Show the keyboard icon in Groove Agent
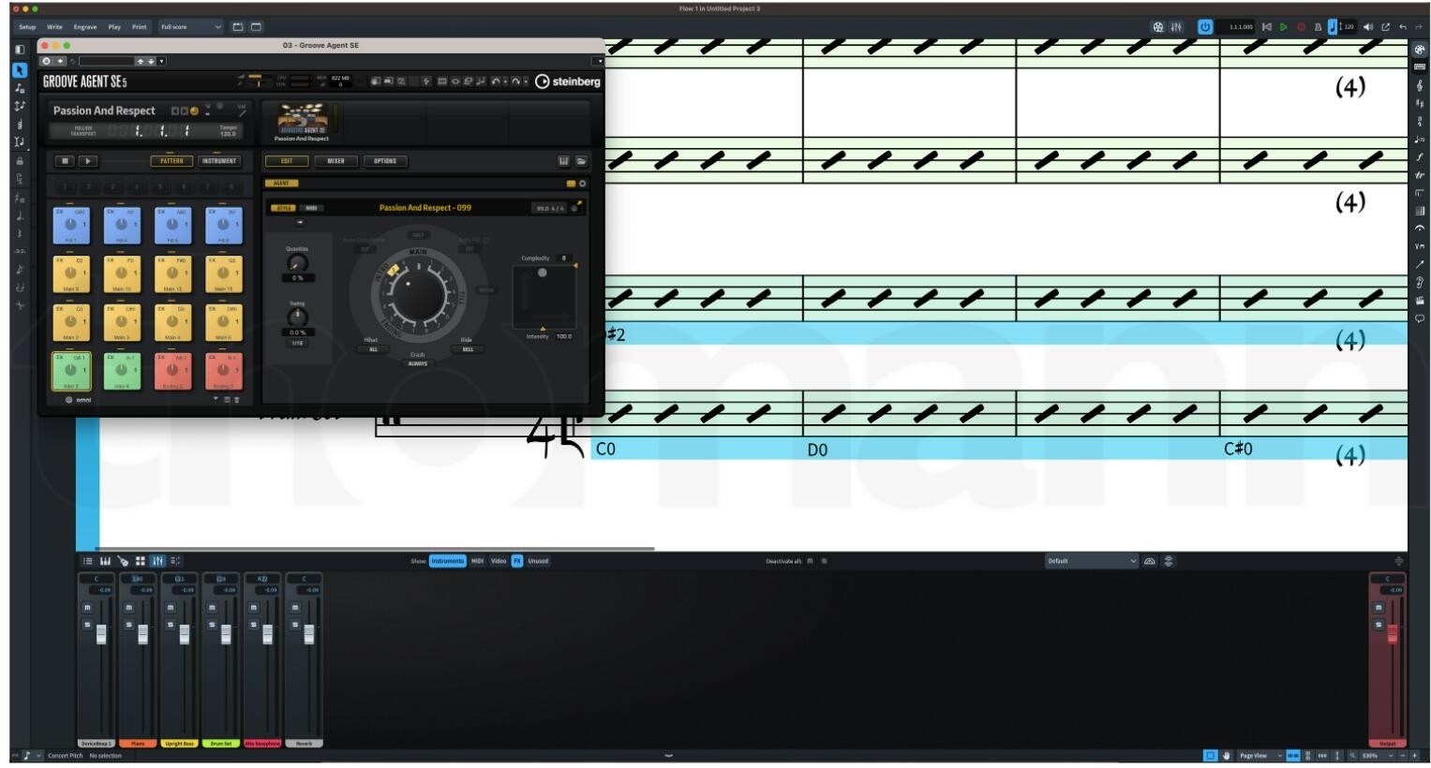 563,161
